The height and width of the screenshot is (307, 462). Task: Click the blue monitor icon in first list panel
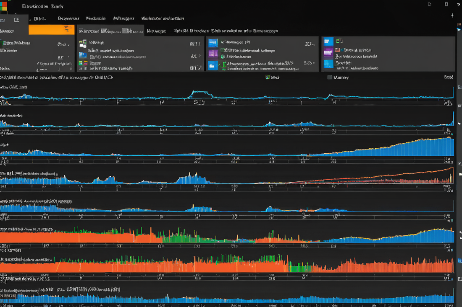[83, 55]
